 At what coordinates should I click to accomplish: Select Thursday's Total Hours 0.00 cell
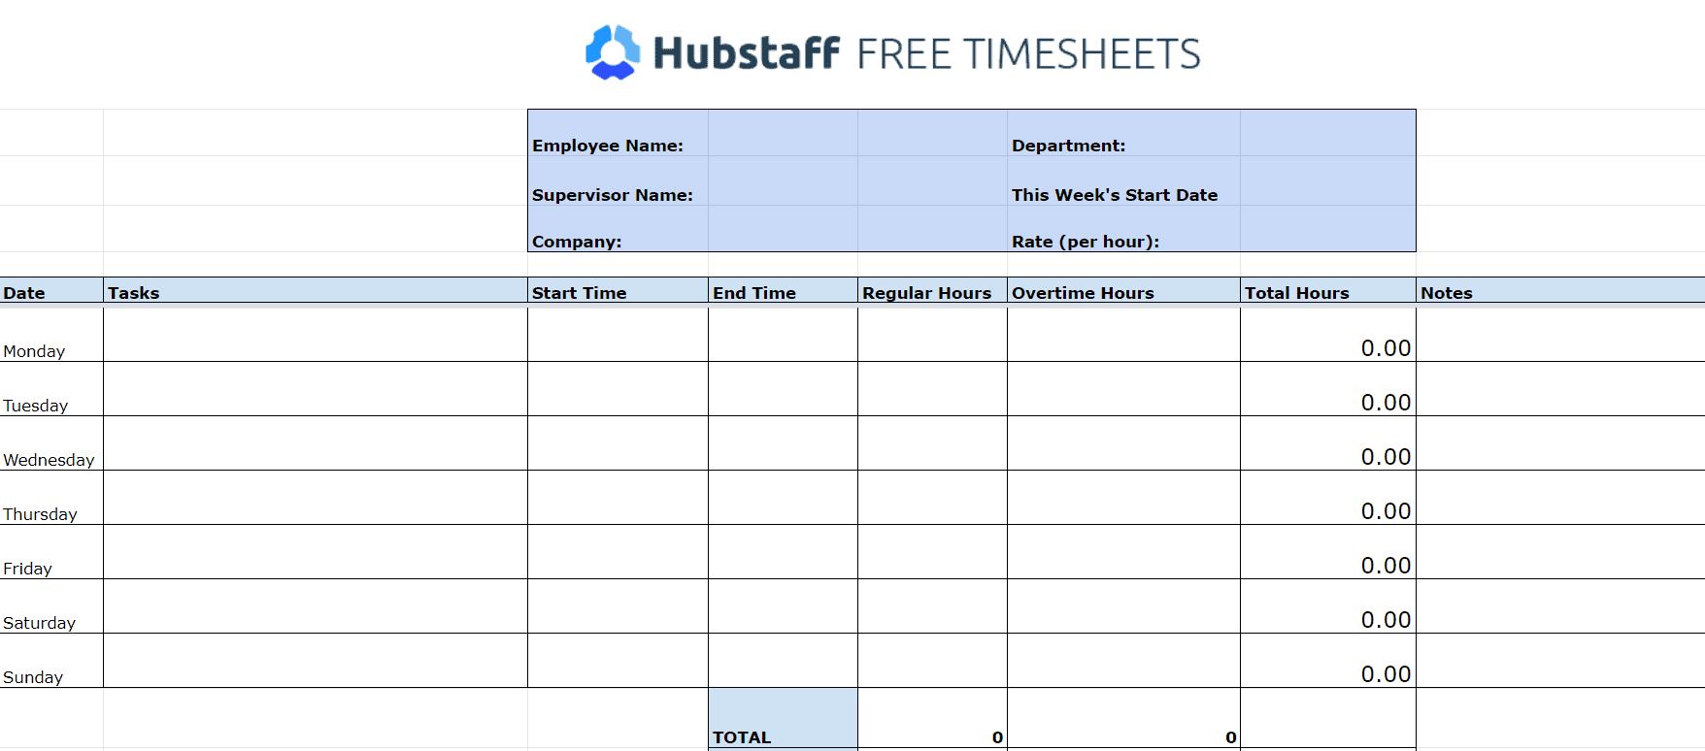[x=1328, y=498]
